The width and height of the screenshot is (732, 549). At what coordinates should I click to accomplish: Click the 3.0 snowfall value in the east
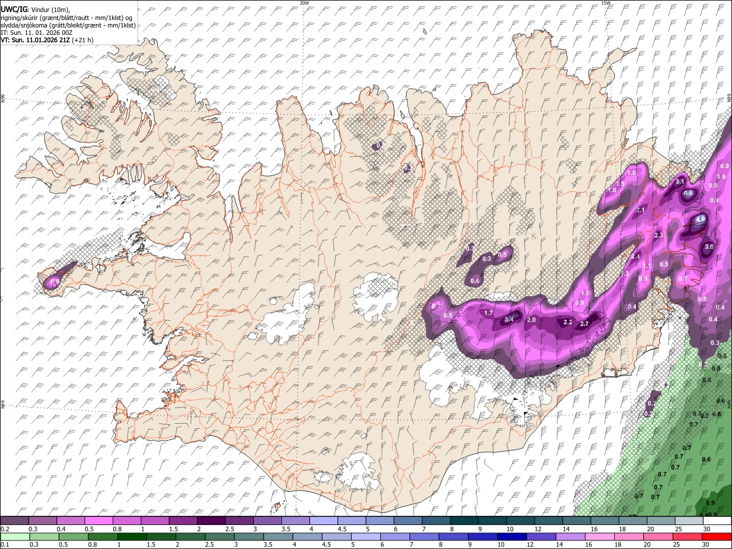[x=709, y=246]
